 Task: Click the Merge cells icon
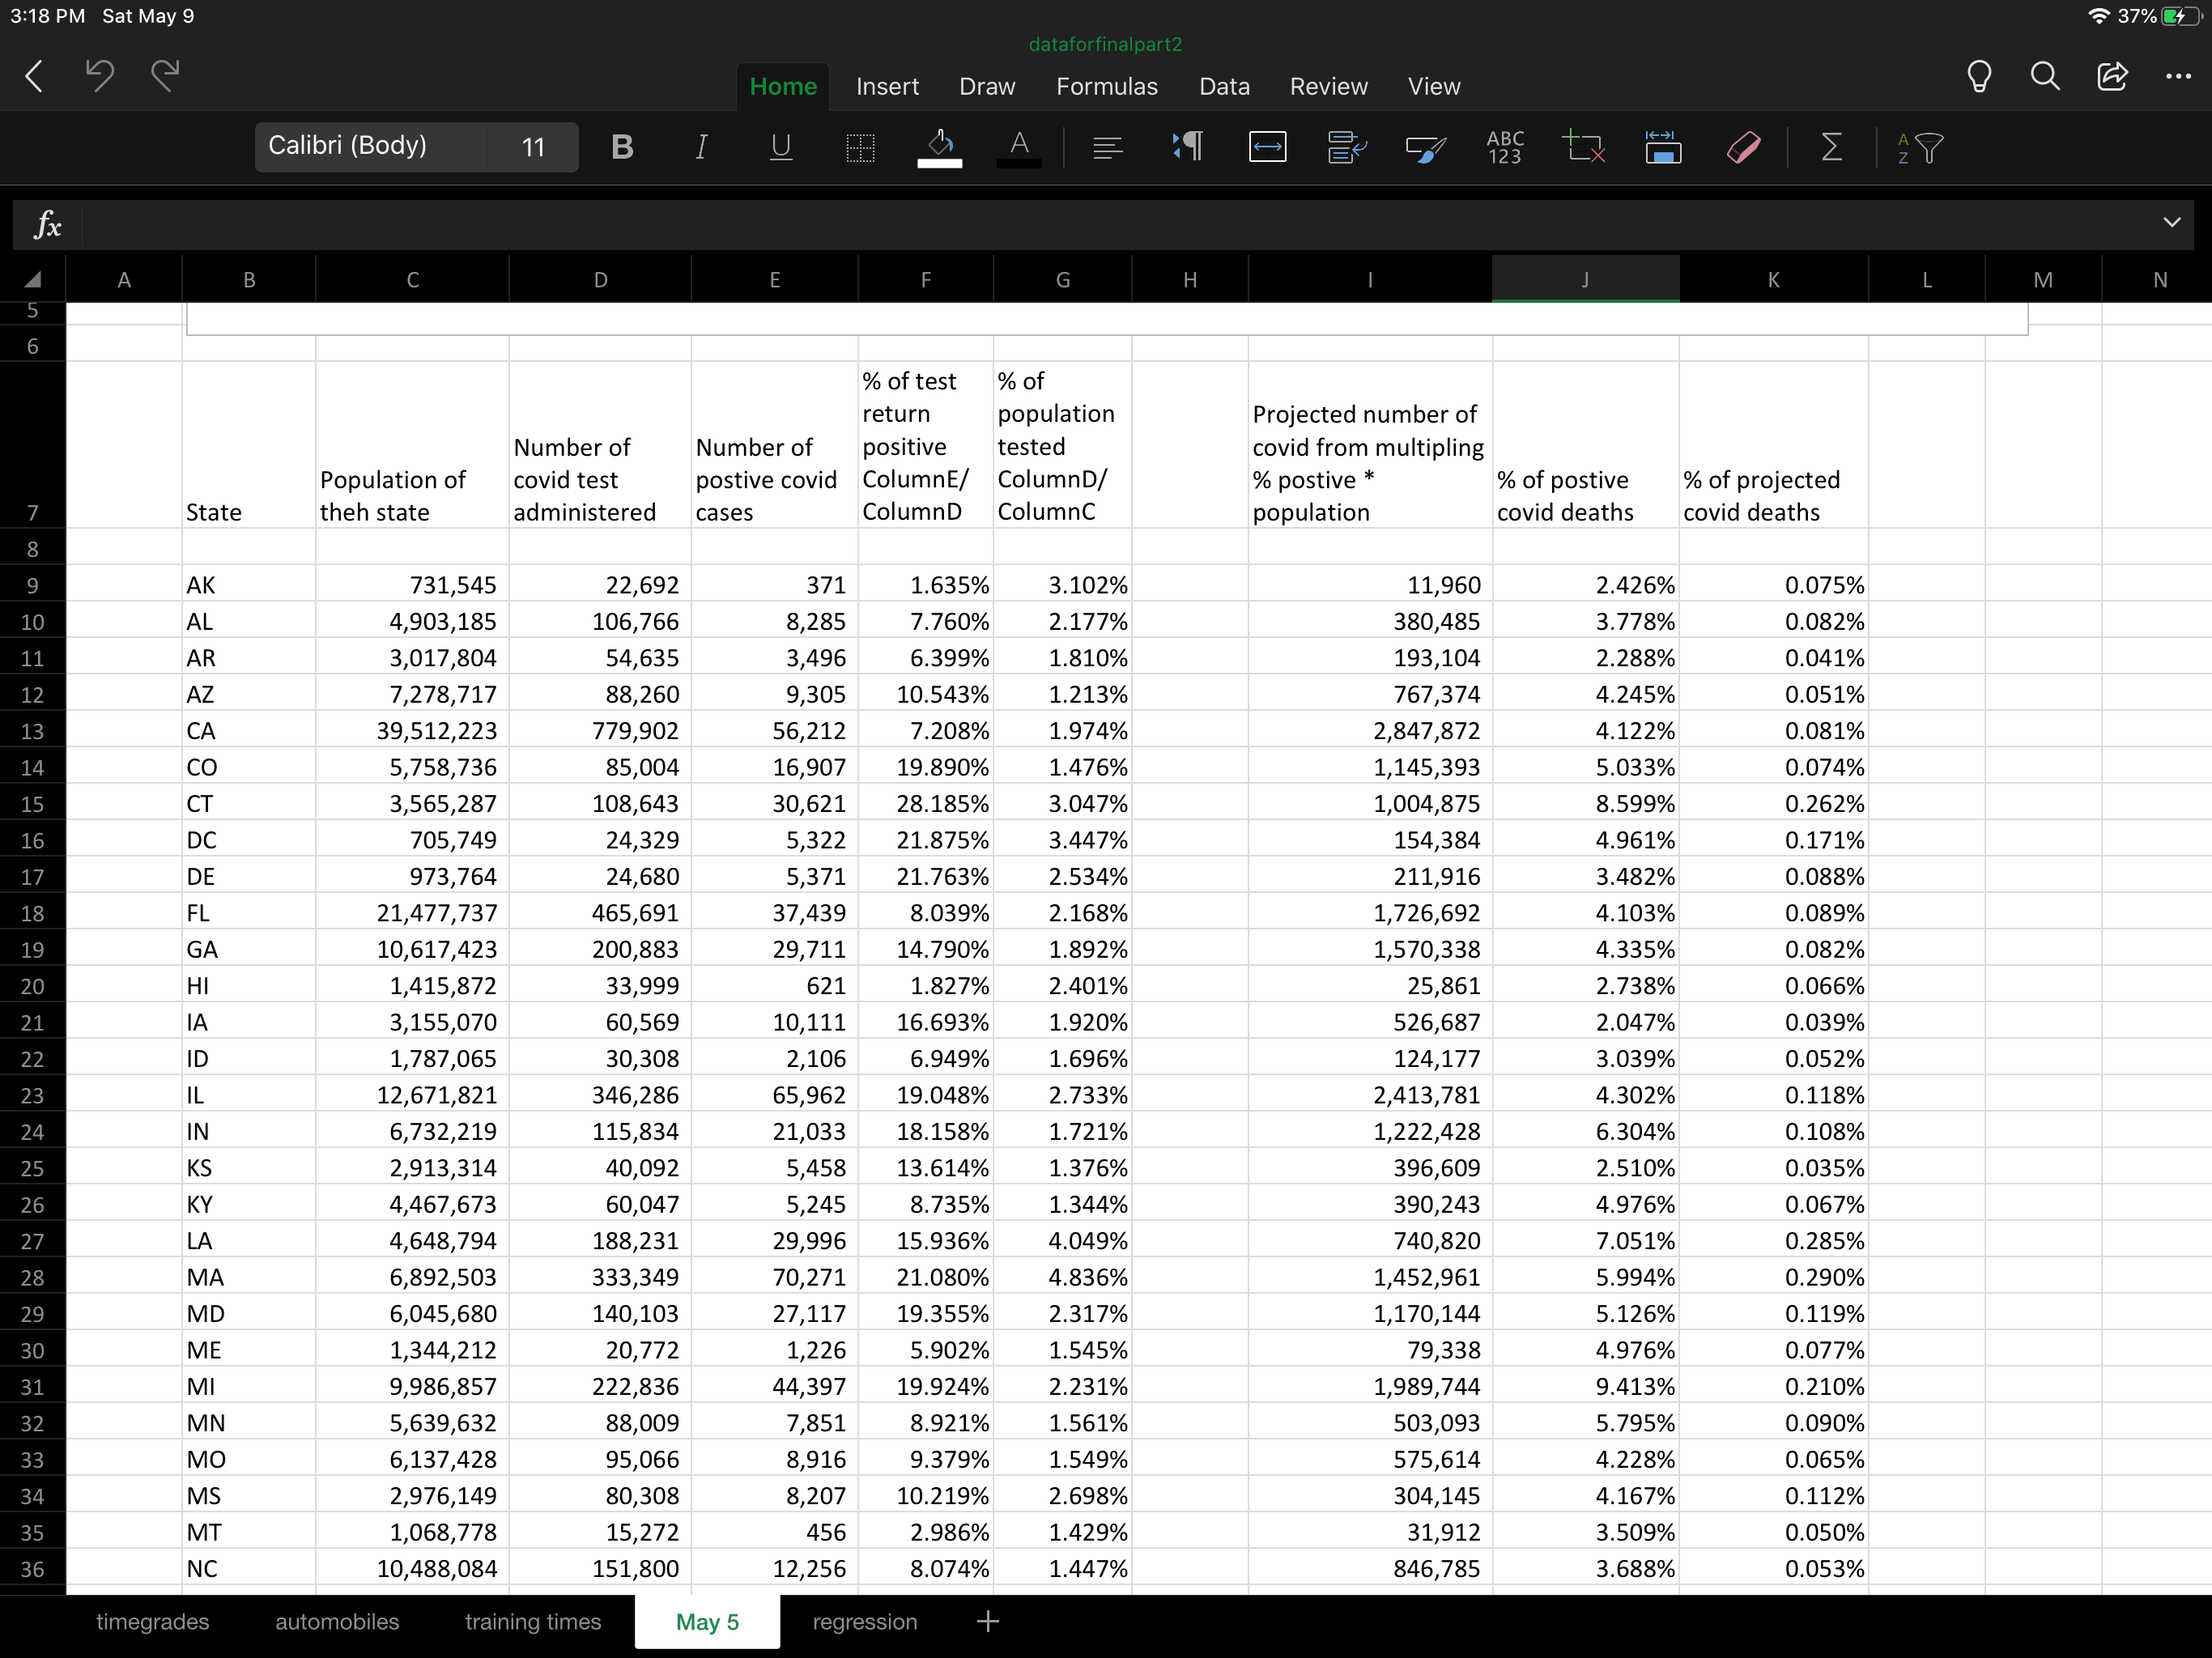pos(1267,148)
